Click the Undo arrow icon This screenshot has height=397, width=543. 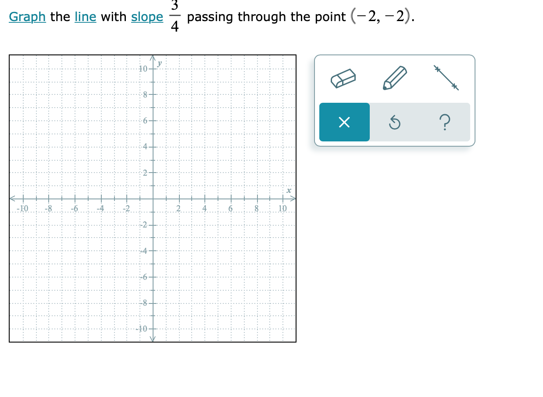pos(394,123)
